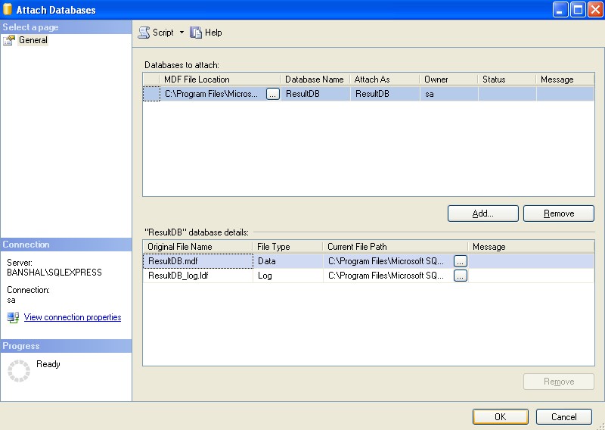605x430 pixels.
Task: Browse for the MDF file location
Action: pyautogui.click(x=273, y=94)
